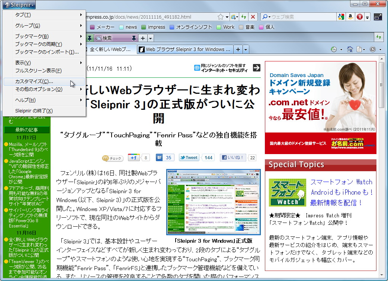Expand refresh options dropdown arrow
The height and width of the screenshot is (281, 388).
point(380,50)
